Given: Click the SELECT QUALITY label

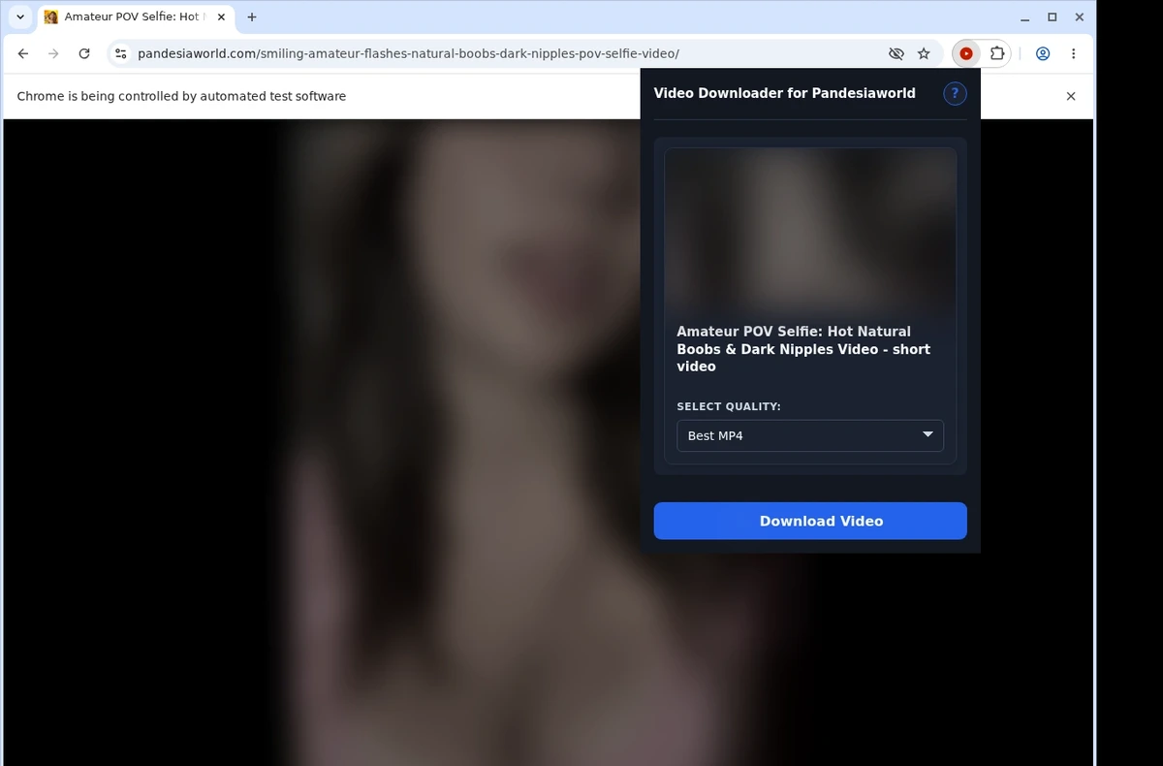Looking at the screenshot, I should (729, 406).
